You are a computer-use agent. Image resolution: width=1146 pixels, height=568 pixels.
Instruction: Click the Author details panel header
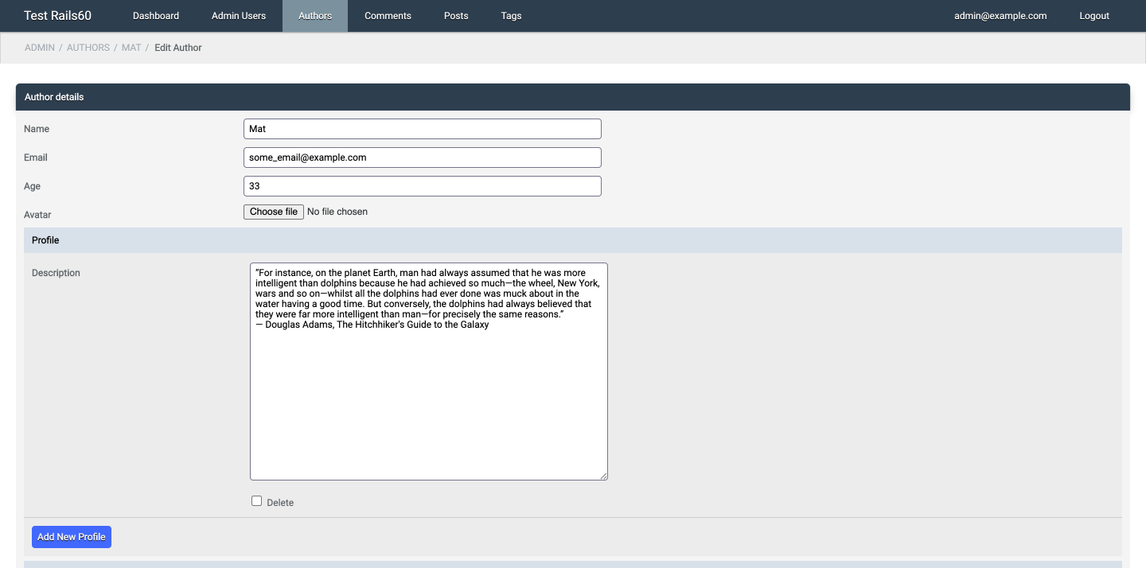pos(573,97)
